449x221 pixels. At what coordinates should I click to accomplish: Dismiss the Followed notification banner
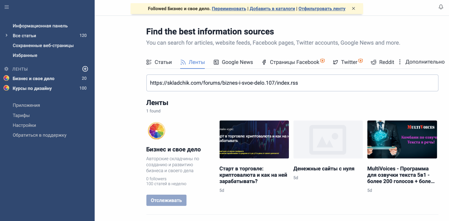pyautogui.click(x=353, y=8)
